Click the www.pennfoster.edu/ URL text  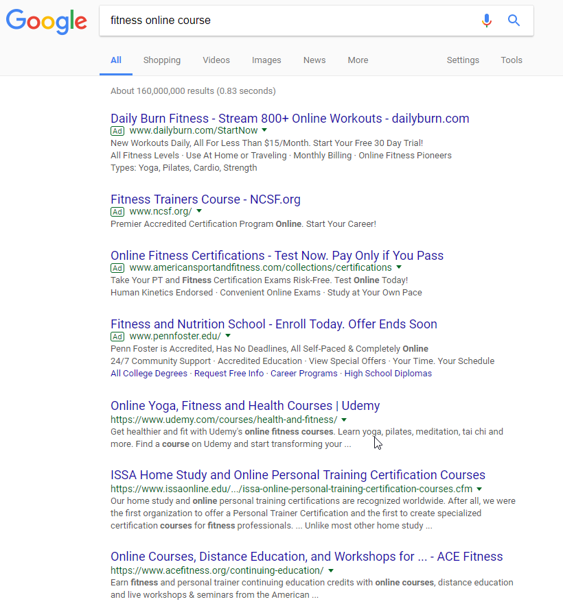coord(175,336)
